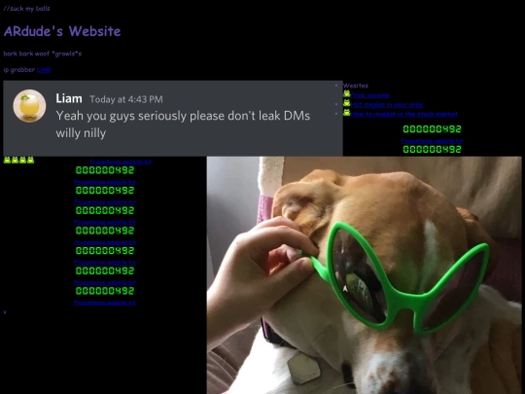The width and height of the screenshot is (525, 394).
Task: Click the "Today at 4:43 PM" timestamp
Action: tap(126, 99)
